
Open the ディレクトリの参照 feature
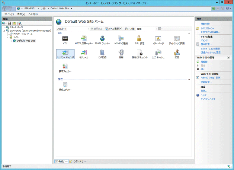[177, 40]
